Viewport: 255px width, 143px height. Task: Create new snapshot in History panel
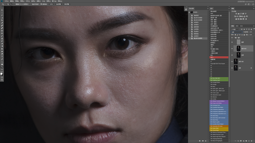coord(203,141)
